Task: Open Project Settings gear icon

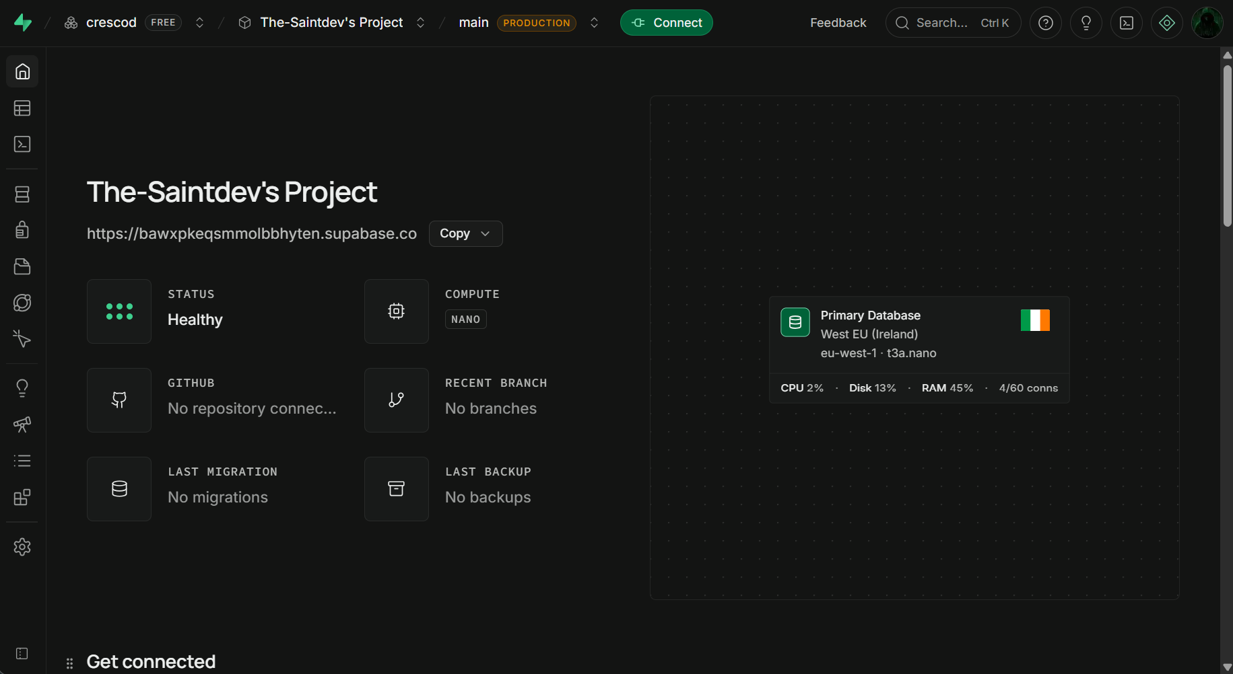Action: 22,547
